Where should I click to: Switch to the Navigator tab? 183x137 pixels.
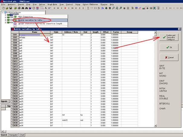[x=14, y=135]
